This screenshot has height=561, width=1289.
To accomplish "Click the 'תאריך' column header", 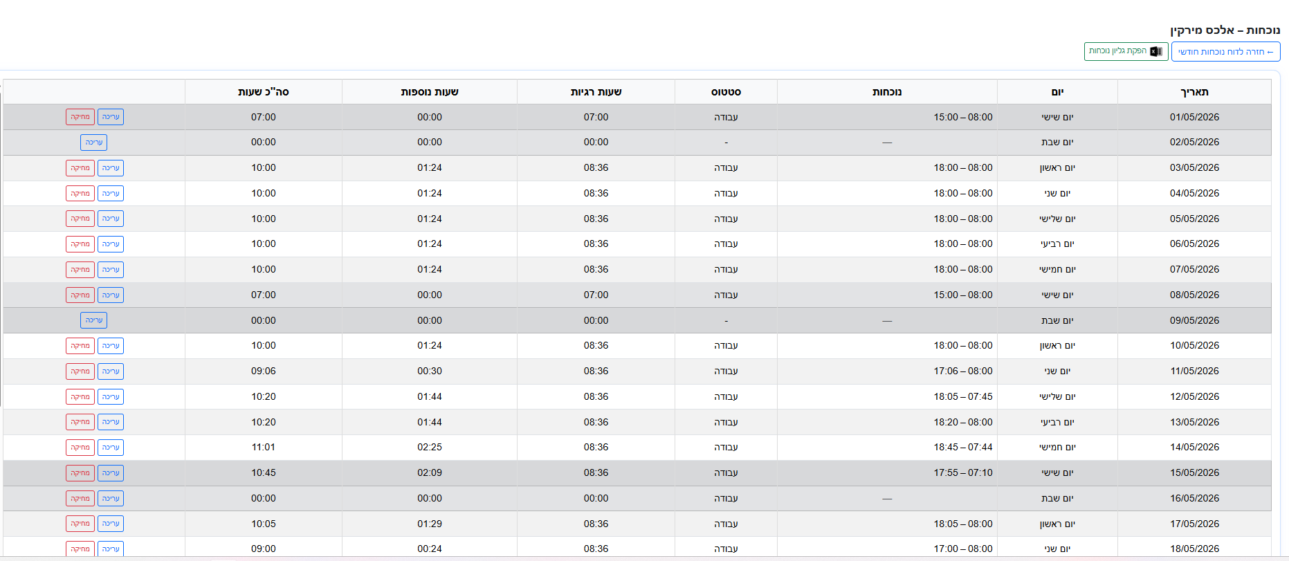I will coord(1194,92).
